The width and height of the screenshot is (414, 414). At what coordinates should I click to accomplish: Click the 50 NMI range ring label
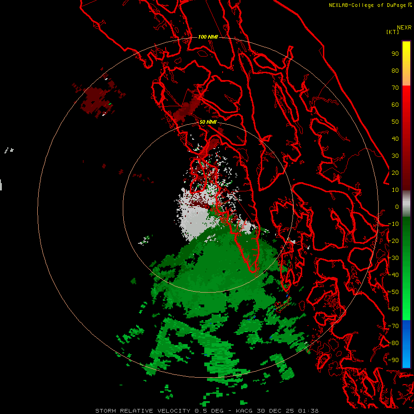click(x=208, y=122)
